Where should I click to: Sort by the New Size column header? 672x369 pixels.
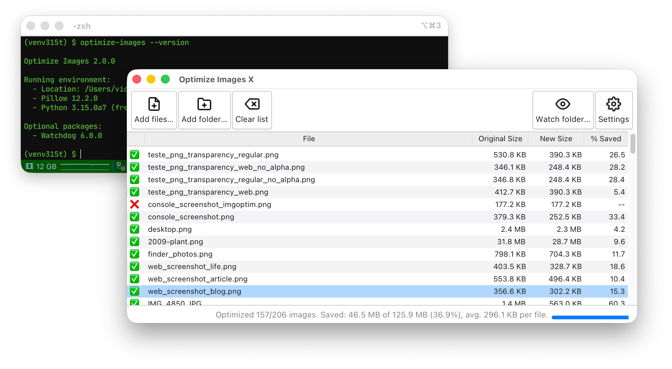coord(556,139)
